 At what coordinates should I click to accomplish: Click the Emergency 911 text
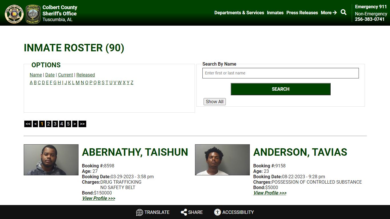point(371,7)
